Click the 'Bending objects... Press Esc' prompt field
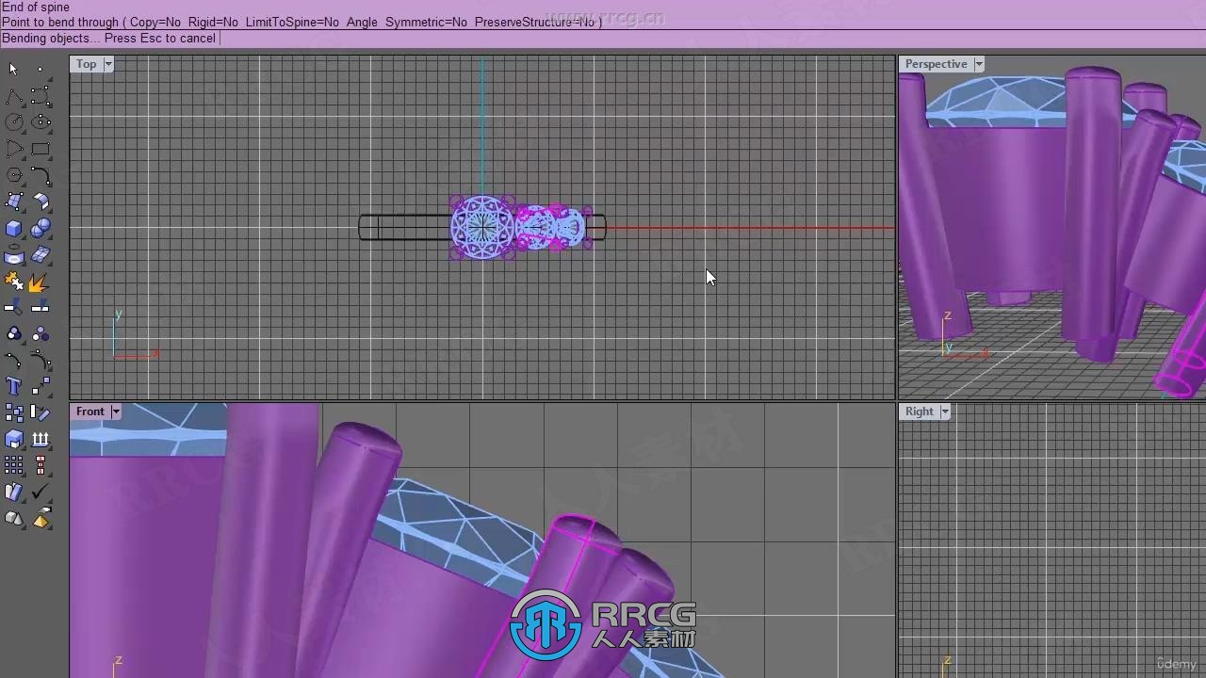This screenshot has width=1206, height=678. pyautogui.click(x=603, y=39)
